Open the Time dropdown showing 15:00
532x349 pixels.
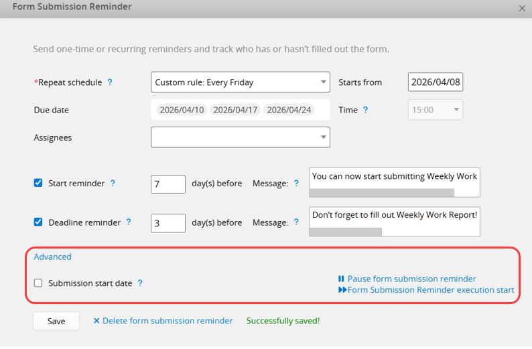(435, 110)
